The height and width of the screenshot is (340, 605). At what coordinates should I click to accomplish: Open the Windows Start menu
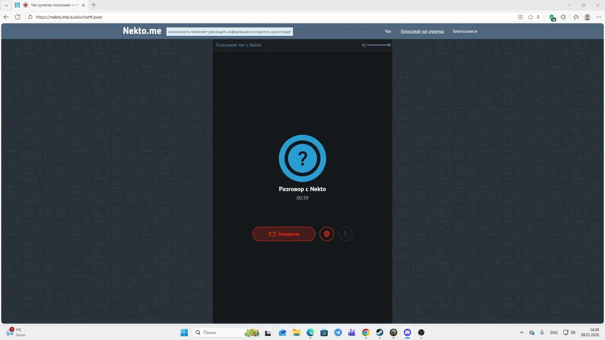[x=184, y=332]
